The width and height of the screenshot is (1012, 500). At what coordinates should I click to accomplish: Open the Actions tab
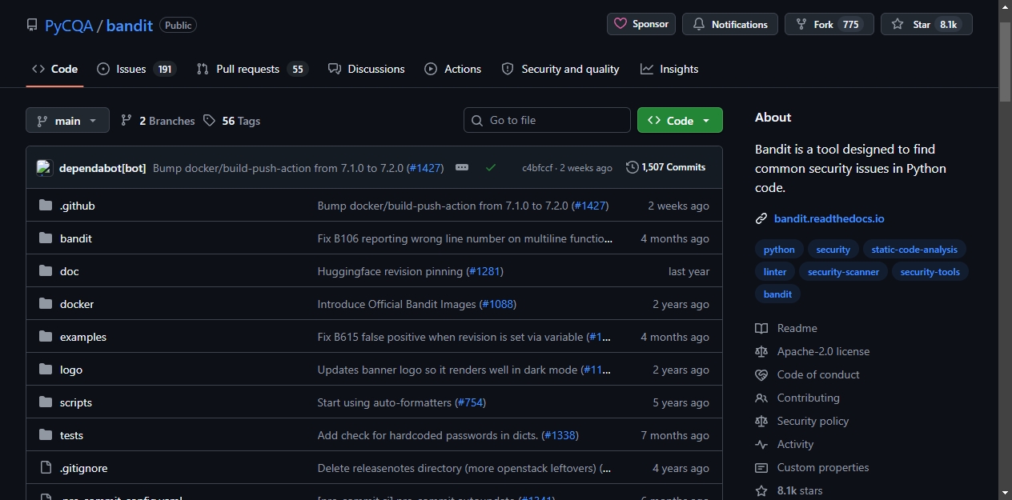point(453,69)
